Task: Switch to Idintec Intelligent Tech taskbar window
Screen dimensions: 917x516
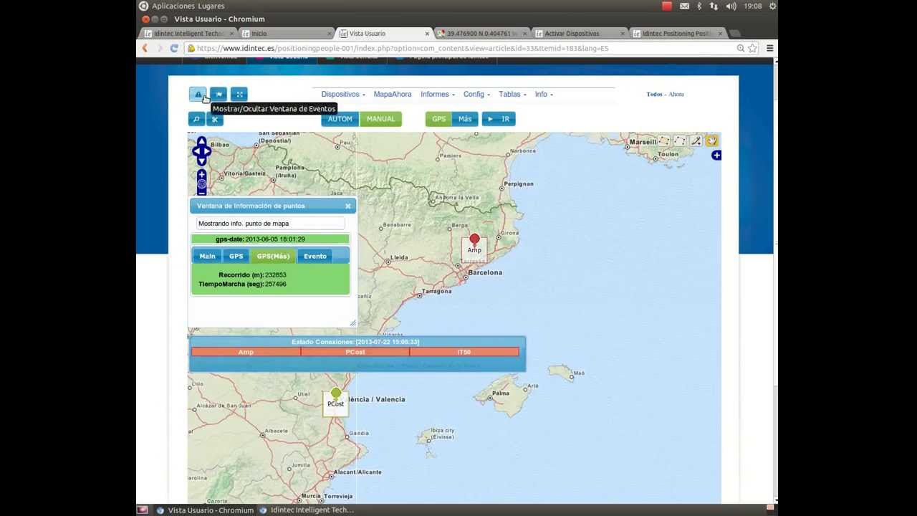Action: pyautogui.click(x=307, y=510)
